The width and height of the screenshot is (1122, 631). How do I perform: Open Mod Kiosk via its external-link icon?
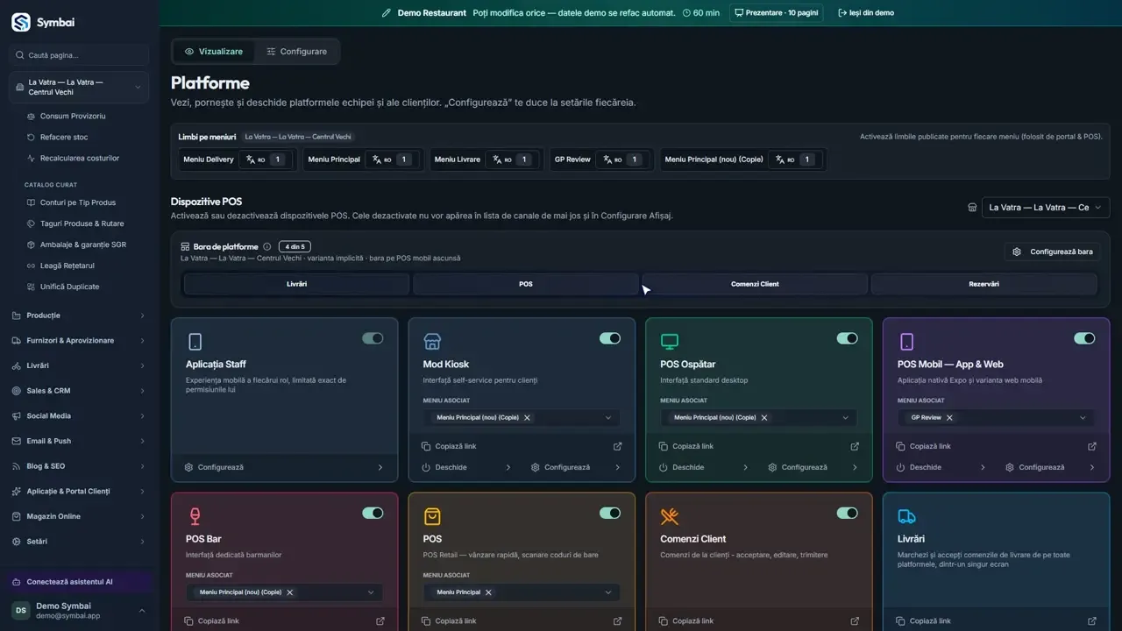click(618, 446)
